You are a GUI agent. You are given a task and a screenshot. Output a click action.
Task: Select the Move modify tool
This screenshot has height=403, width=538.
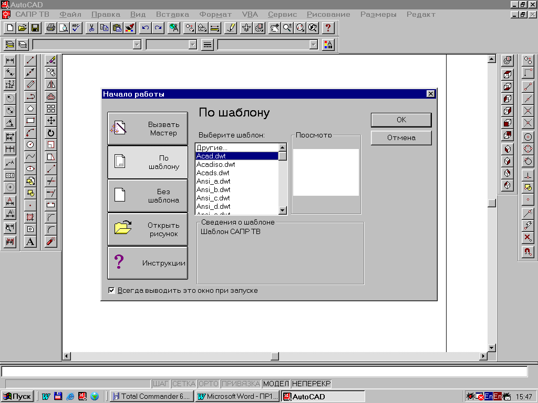pos(51,121)
